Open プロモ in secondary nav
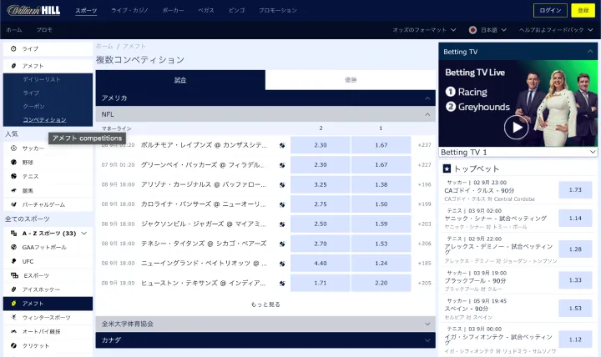Screen dimensions: 601x357 coord(44,30)
